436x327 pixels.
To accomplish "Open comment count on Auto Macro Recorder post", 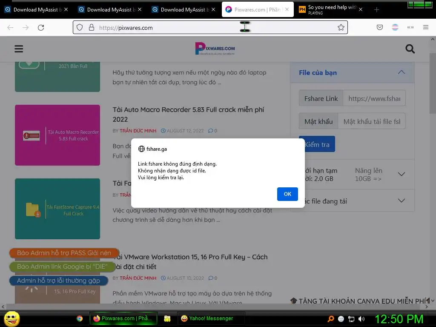I will (213, 131).
